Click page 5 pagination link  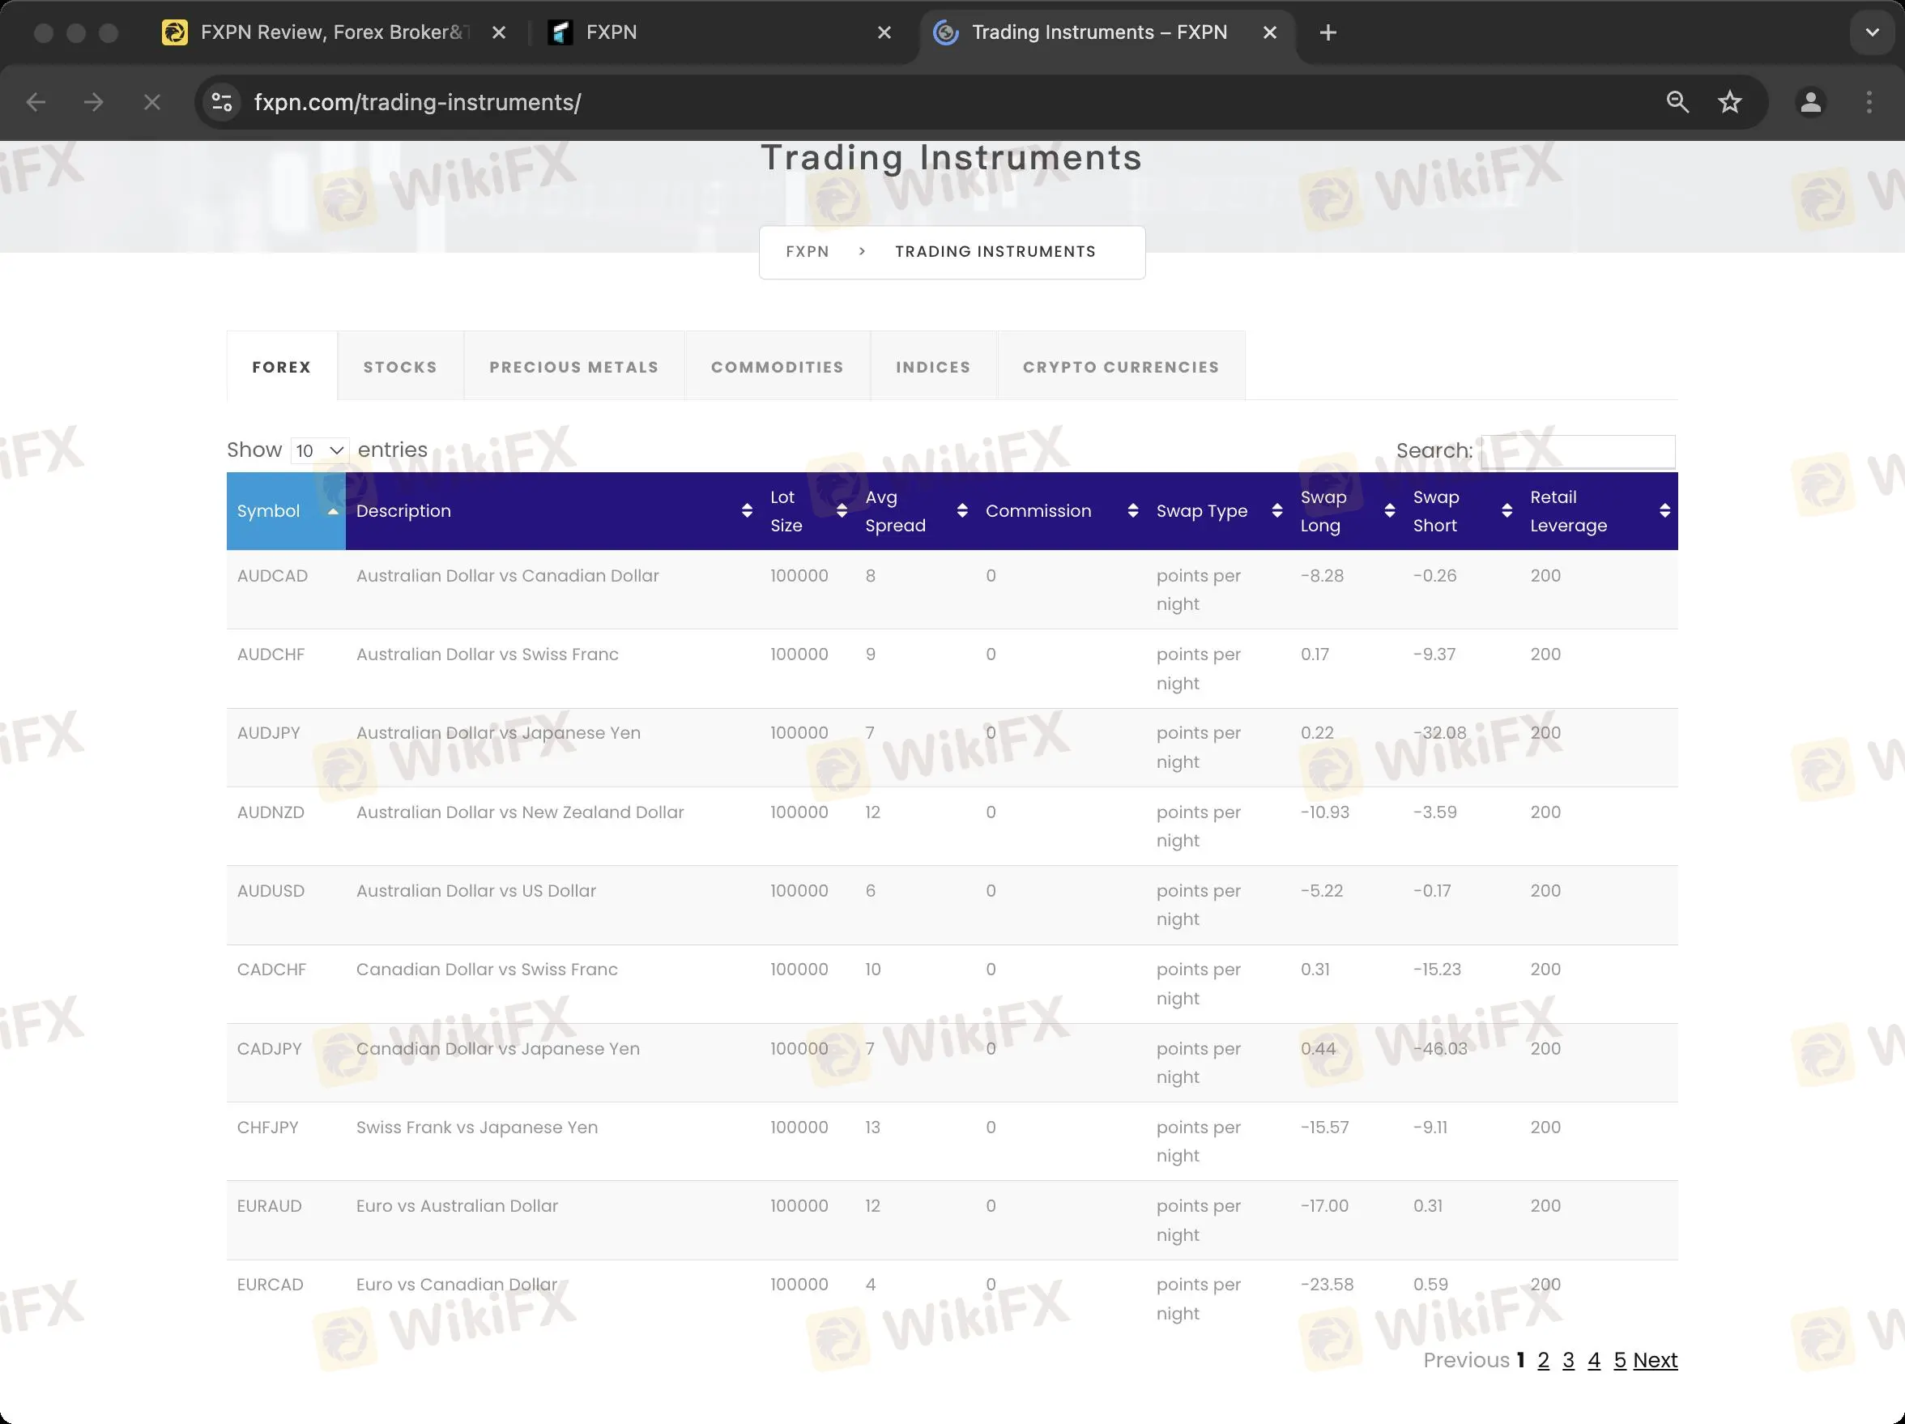1619,1361
